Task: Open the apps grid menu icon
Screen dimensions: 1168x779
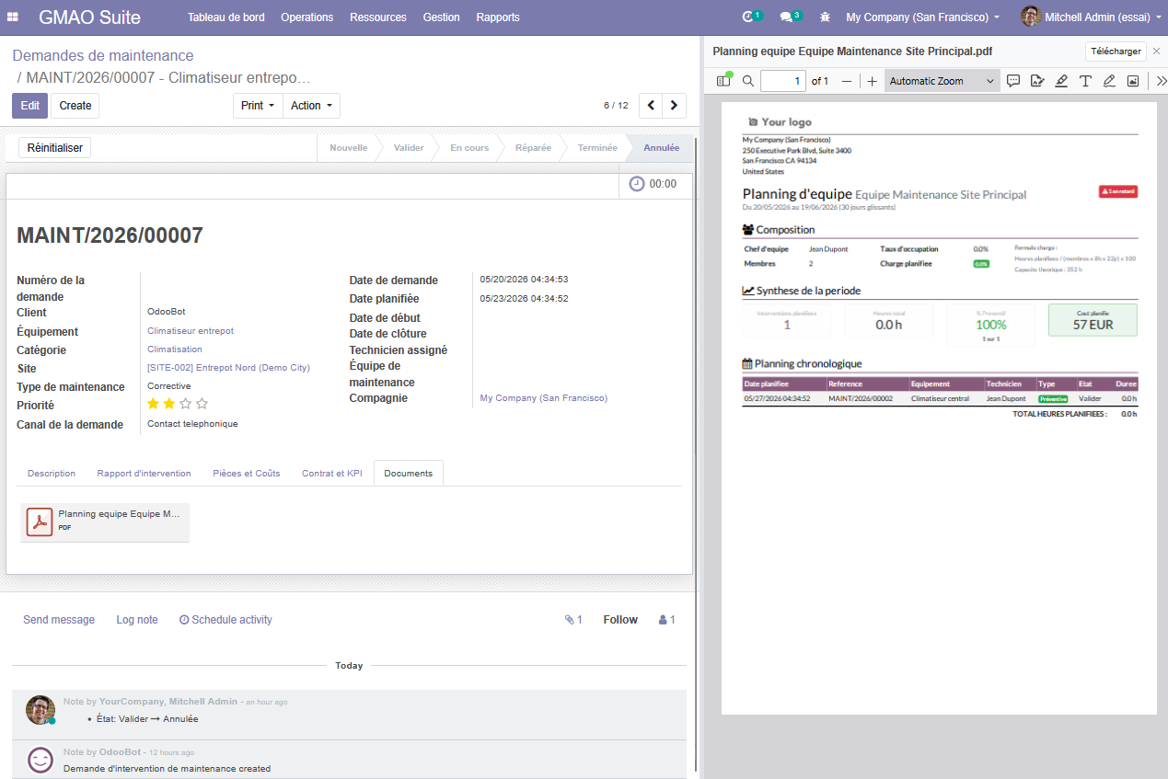Action: coord(13,17)
